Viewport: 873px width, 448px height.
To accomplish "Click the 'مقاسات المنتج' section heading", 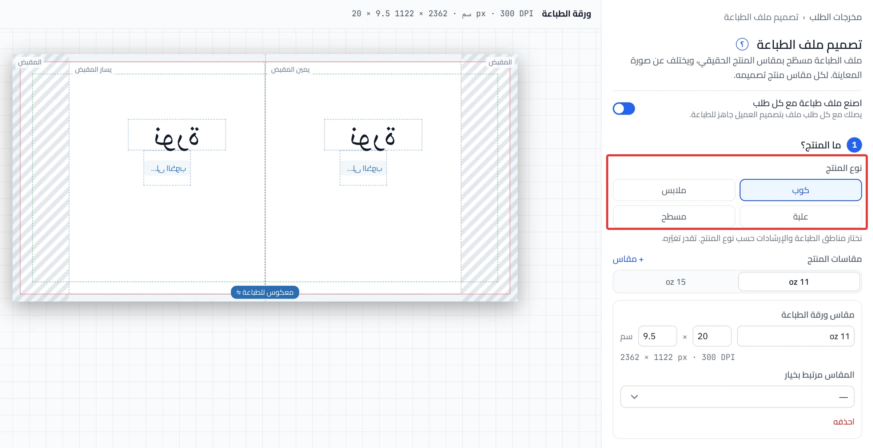I will [x=834, y=259].
